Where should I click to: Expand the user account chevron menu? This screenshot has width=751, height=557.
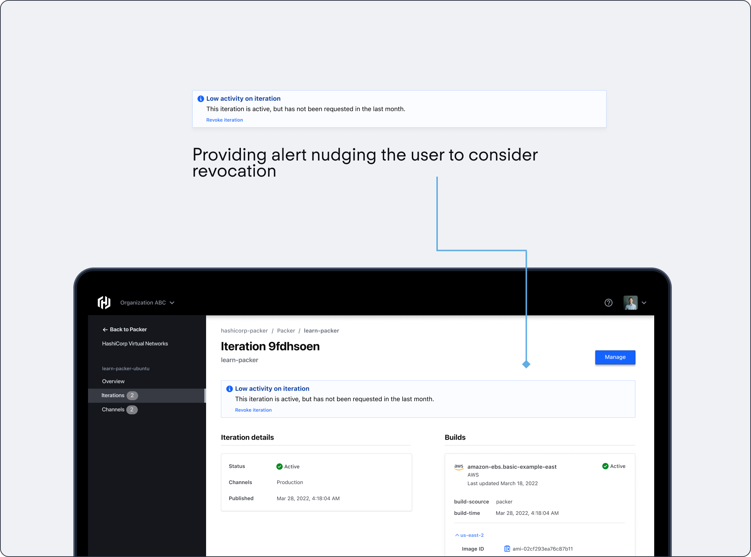644,303
